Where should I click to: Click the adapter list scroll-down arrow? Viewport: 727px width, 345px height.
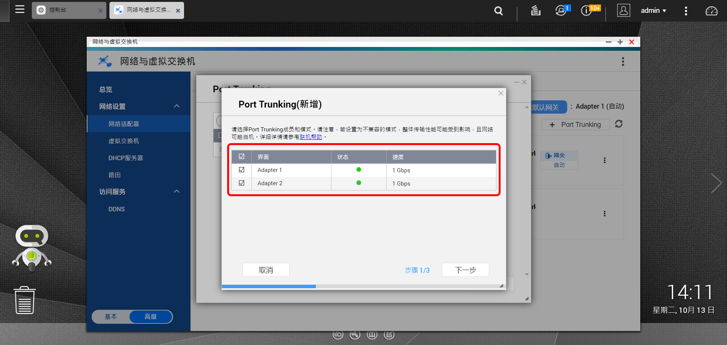pyautogui.click(x=527, y=274)
